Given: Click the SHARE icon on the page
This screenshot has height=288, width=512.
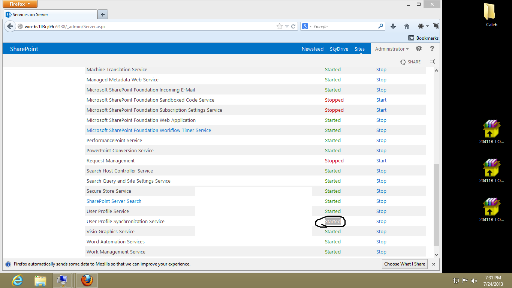Looking at the screenshot, I should pyautogui.click(x=410, y=62).
